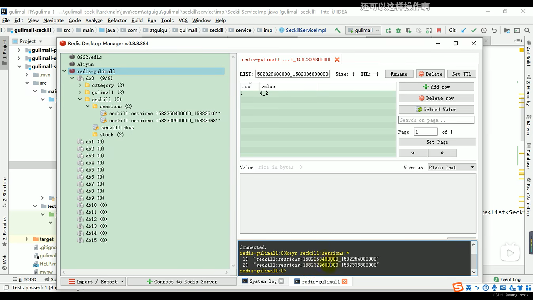The width and height of the screenshot is (533, 300).
Task: Open Ant Build side panel
Action: (x=529, y=53)
